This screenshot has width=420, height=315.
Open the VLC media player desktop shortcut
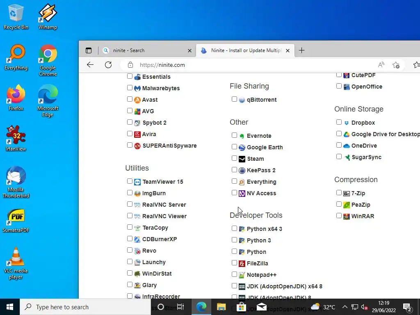click(x=16, y=263)
